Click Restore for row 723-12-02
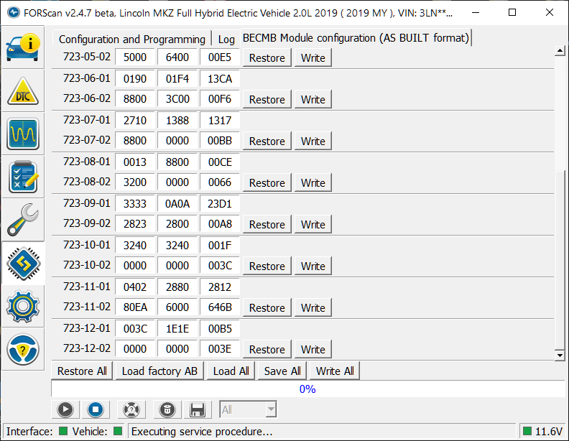 tap(267, 350)
